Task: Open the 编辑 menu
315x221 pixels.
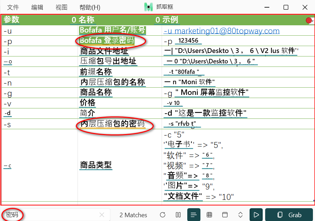Action: [37, 7]
